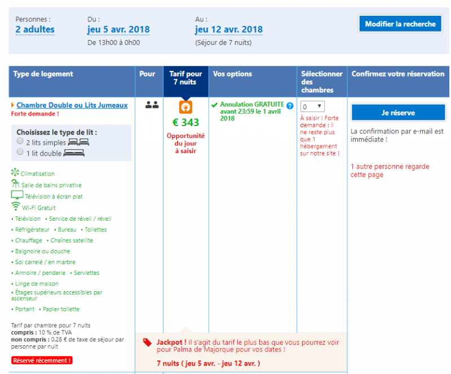Click the Wi-Fi Gratuit amenity text
Screen dimensions: 451x374
(39, 208)
